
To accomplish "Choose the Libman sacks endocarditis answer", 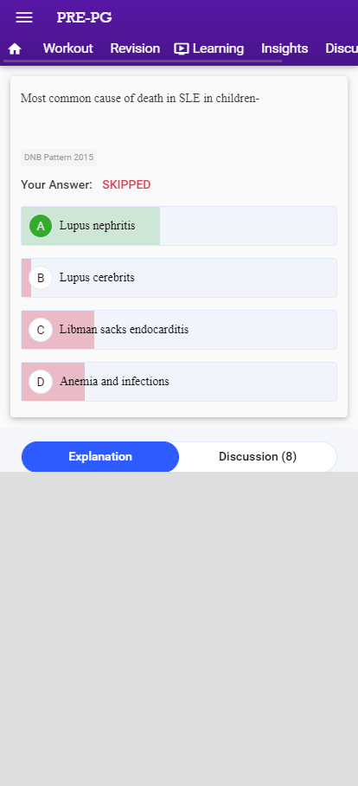I will point(179,330).
